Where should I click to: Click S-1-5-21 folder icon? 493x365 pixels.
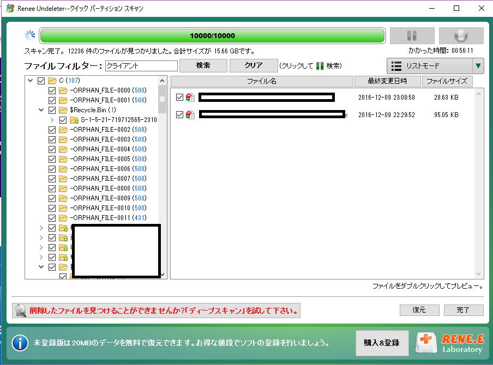(74, 120)
